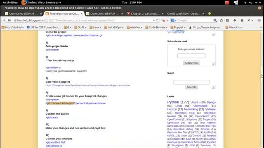This screenshot has width=264, height=148.
Task: Open the clock calendar Tue 1:56 PM
Action: [x=132, y=2]
